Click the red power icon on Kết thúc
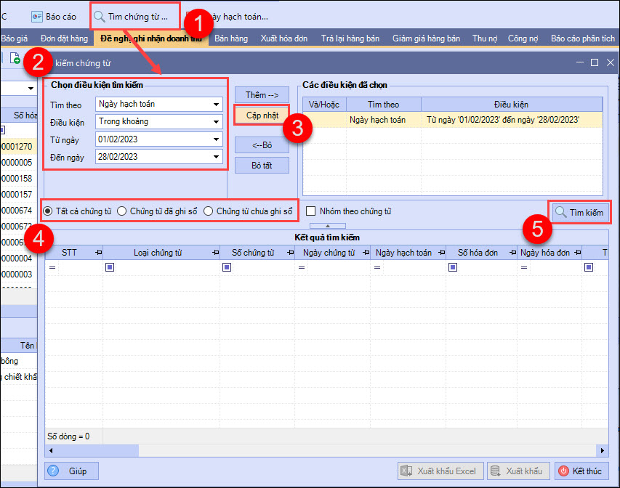The height and width of the screenshot is (488, 620). [x=564, y=471]
